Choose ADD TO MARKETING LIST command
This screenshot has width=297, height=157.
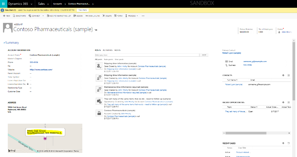(x=59, y=16)
